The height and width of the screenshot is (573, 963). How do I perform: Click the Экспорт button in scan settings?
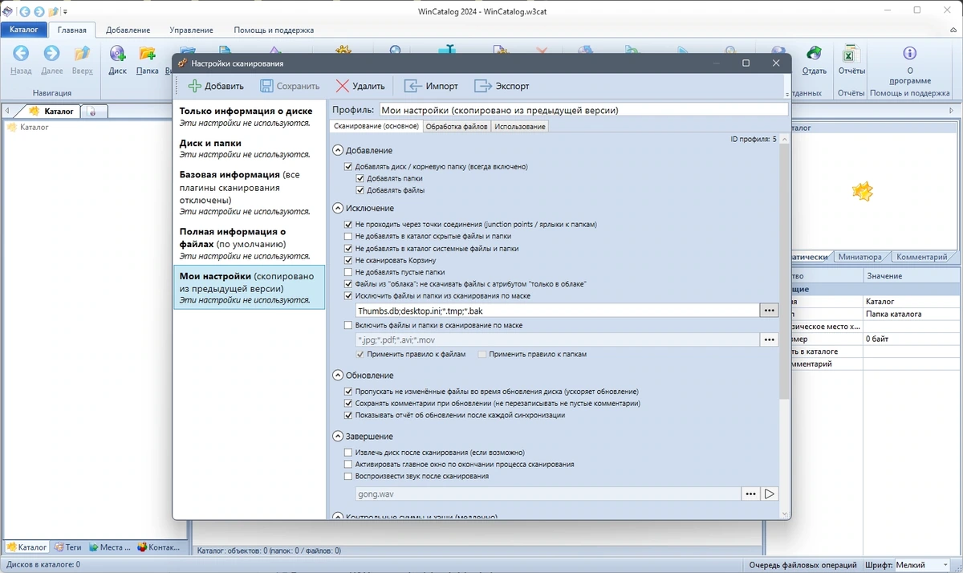[502, 86]
